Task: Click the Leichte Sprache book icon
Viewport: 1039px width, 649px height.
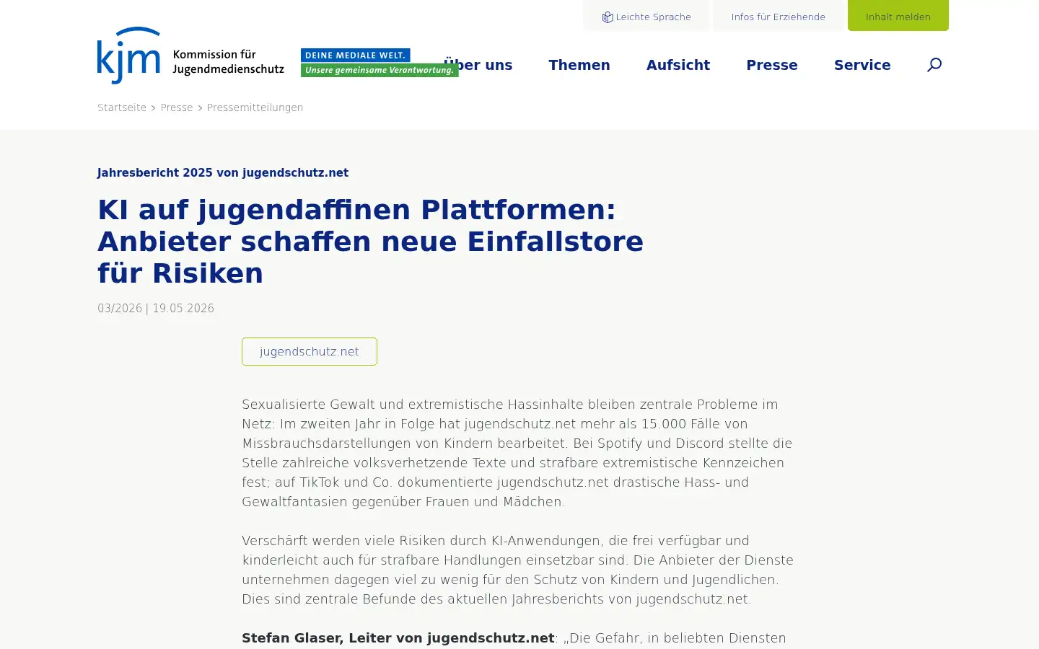Action: tap(608, 17)
